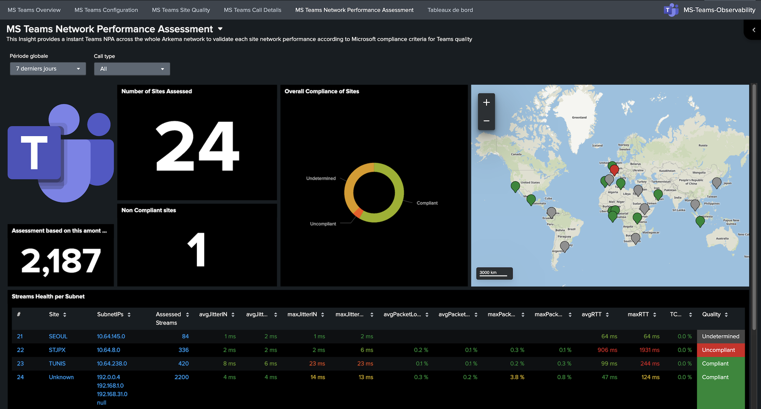
Task: Toggle sorting on the Site column
Action: [x=65, y=314]
